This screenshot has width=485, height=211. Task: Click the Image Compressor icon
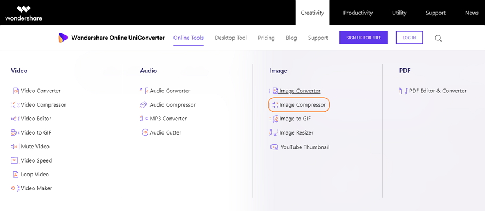click(x=275, y=105)
